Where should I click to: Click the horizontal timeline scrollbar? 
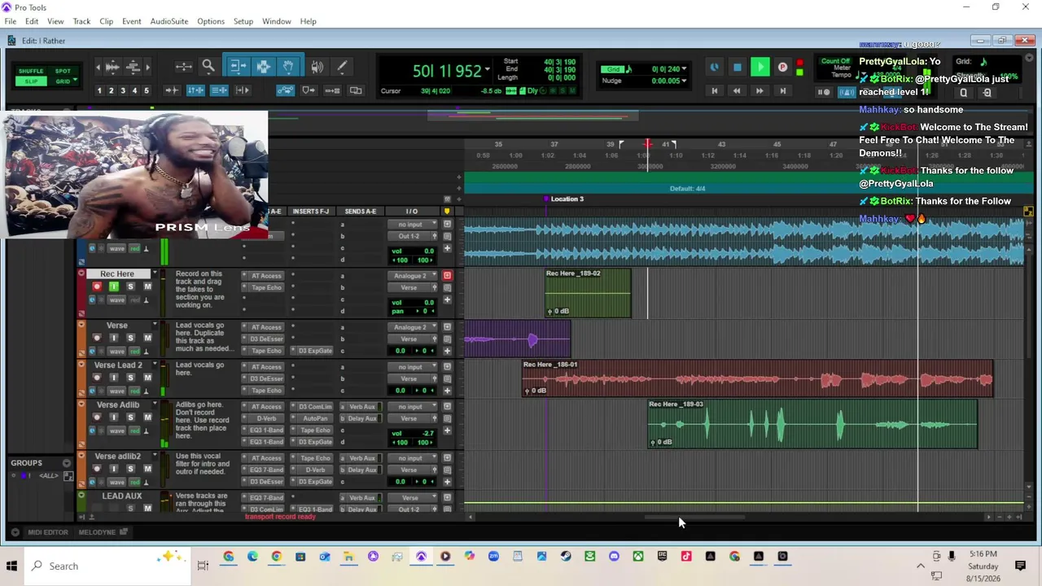[694, 517]
